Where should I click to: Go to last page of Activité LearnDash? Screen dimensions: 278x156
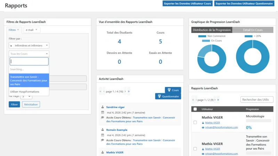tap(129, 92)
